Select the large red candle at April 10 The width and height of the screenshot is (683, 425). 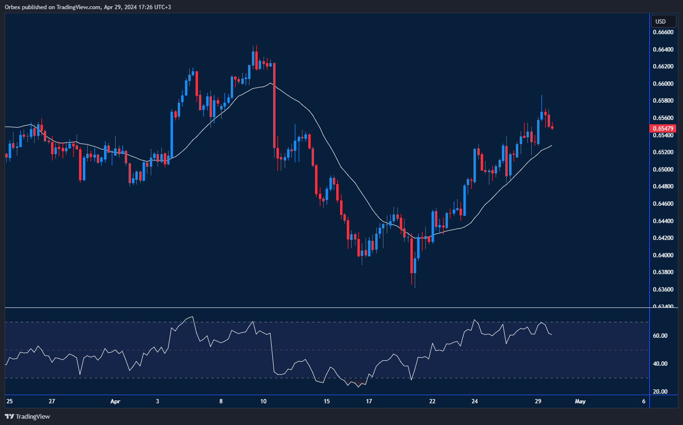click(274, 106)
